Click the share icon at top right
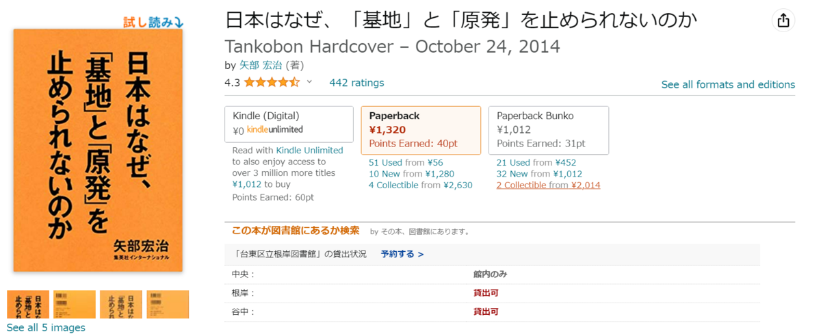This screenshot has height=334, width=821. coord(783,21)
